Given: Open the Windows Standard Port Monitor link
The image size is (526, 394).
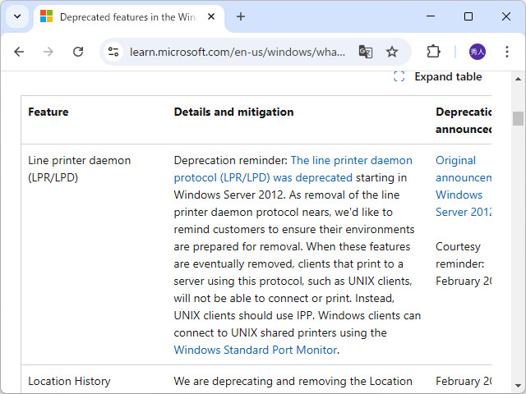Looking at the screenshot, I should (x=255, y=350).
